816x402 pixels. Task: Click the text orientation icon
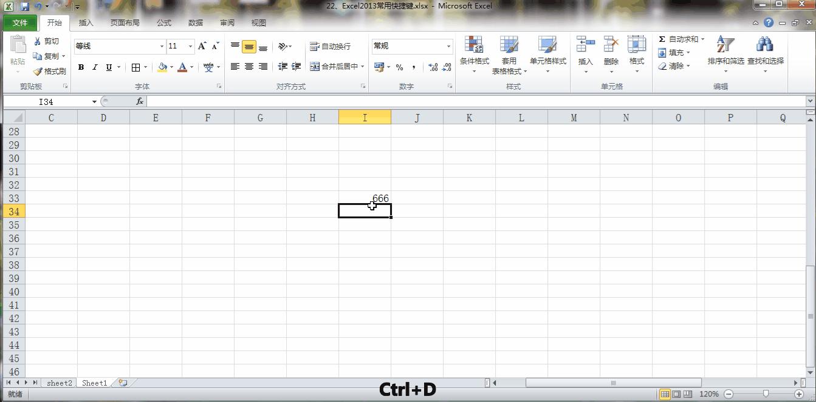[x=283, y=47]
